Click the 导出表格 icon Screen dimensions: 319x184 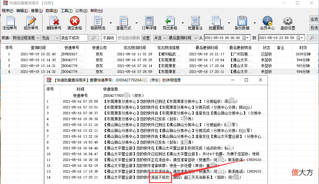[x=170, y=23]
